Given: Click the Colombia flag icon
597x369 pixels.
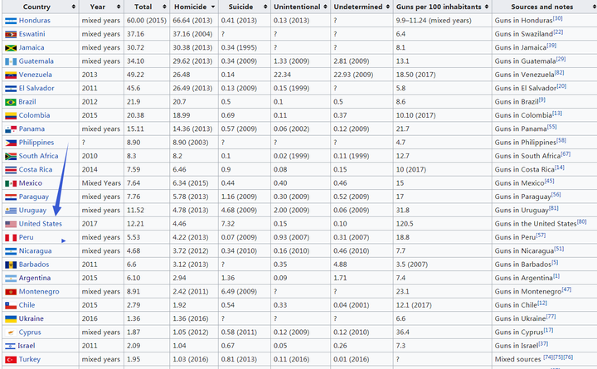Looking at the screenshot, I should (x=11, y=116).
